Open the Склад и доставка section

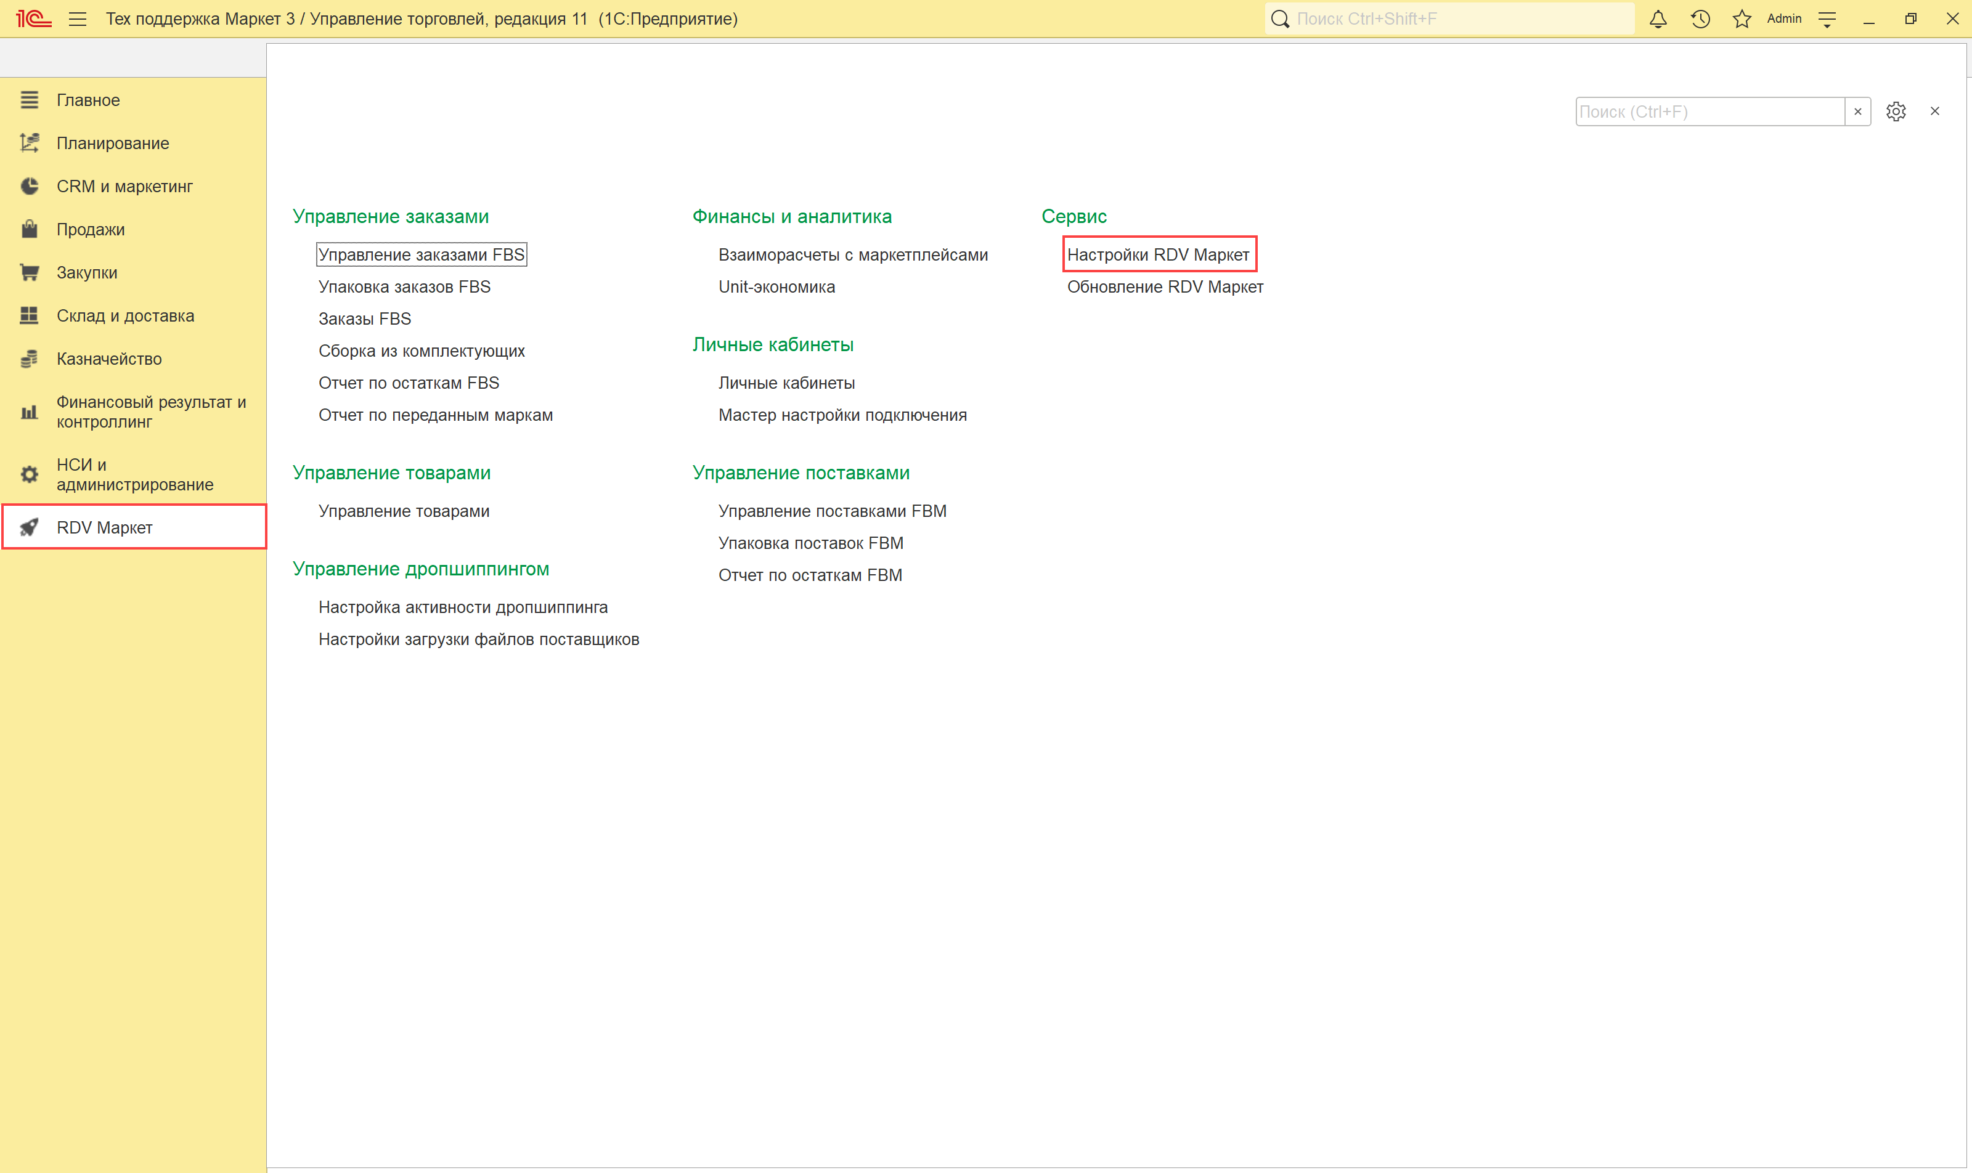(x=125, y=315)
